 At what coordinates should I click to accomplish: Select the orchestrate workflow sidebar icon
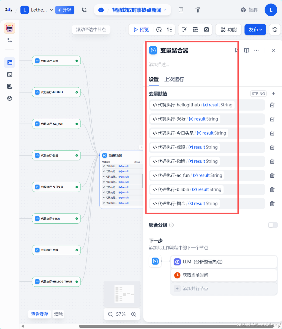(x=10, y=62)
